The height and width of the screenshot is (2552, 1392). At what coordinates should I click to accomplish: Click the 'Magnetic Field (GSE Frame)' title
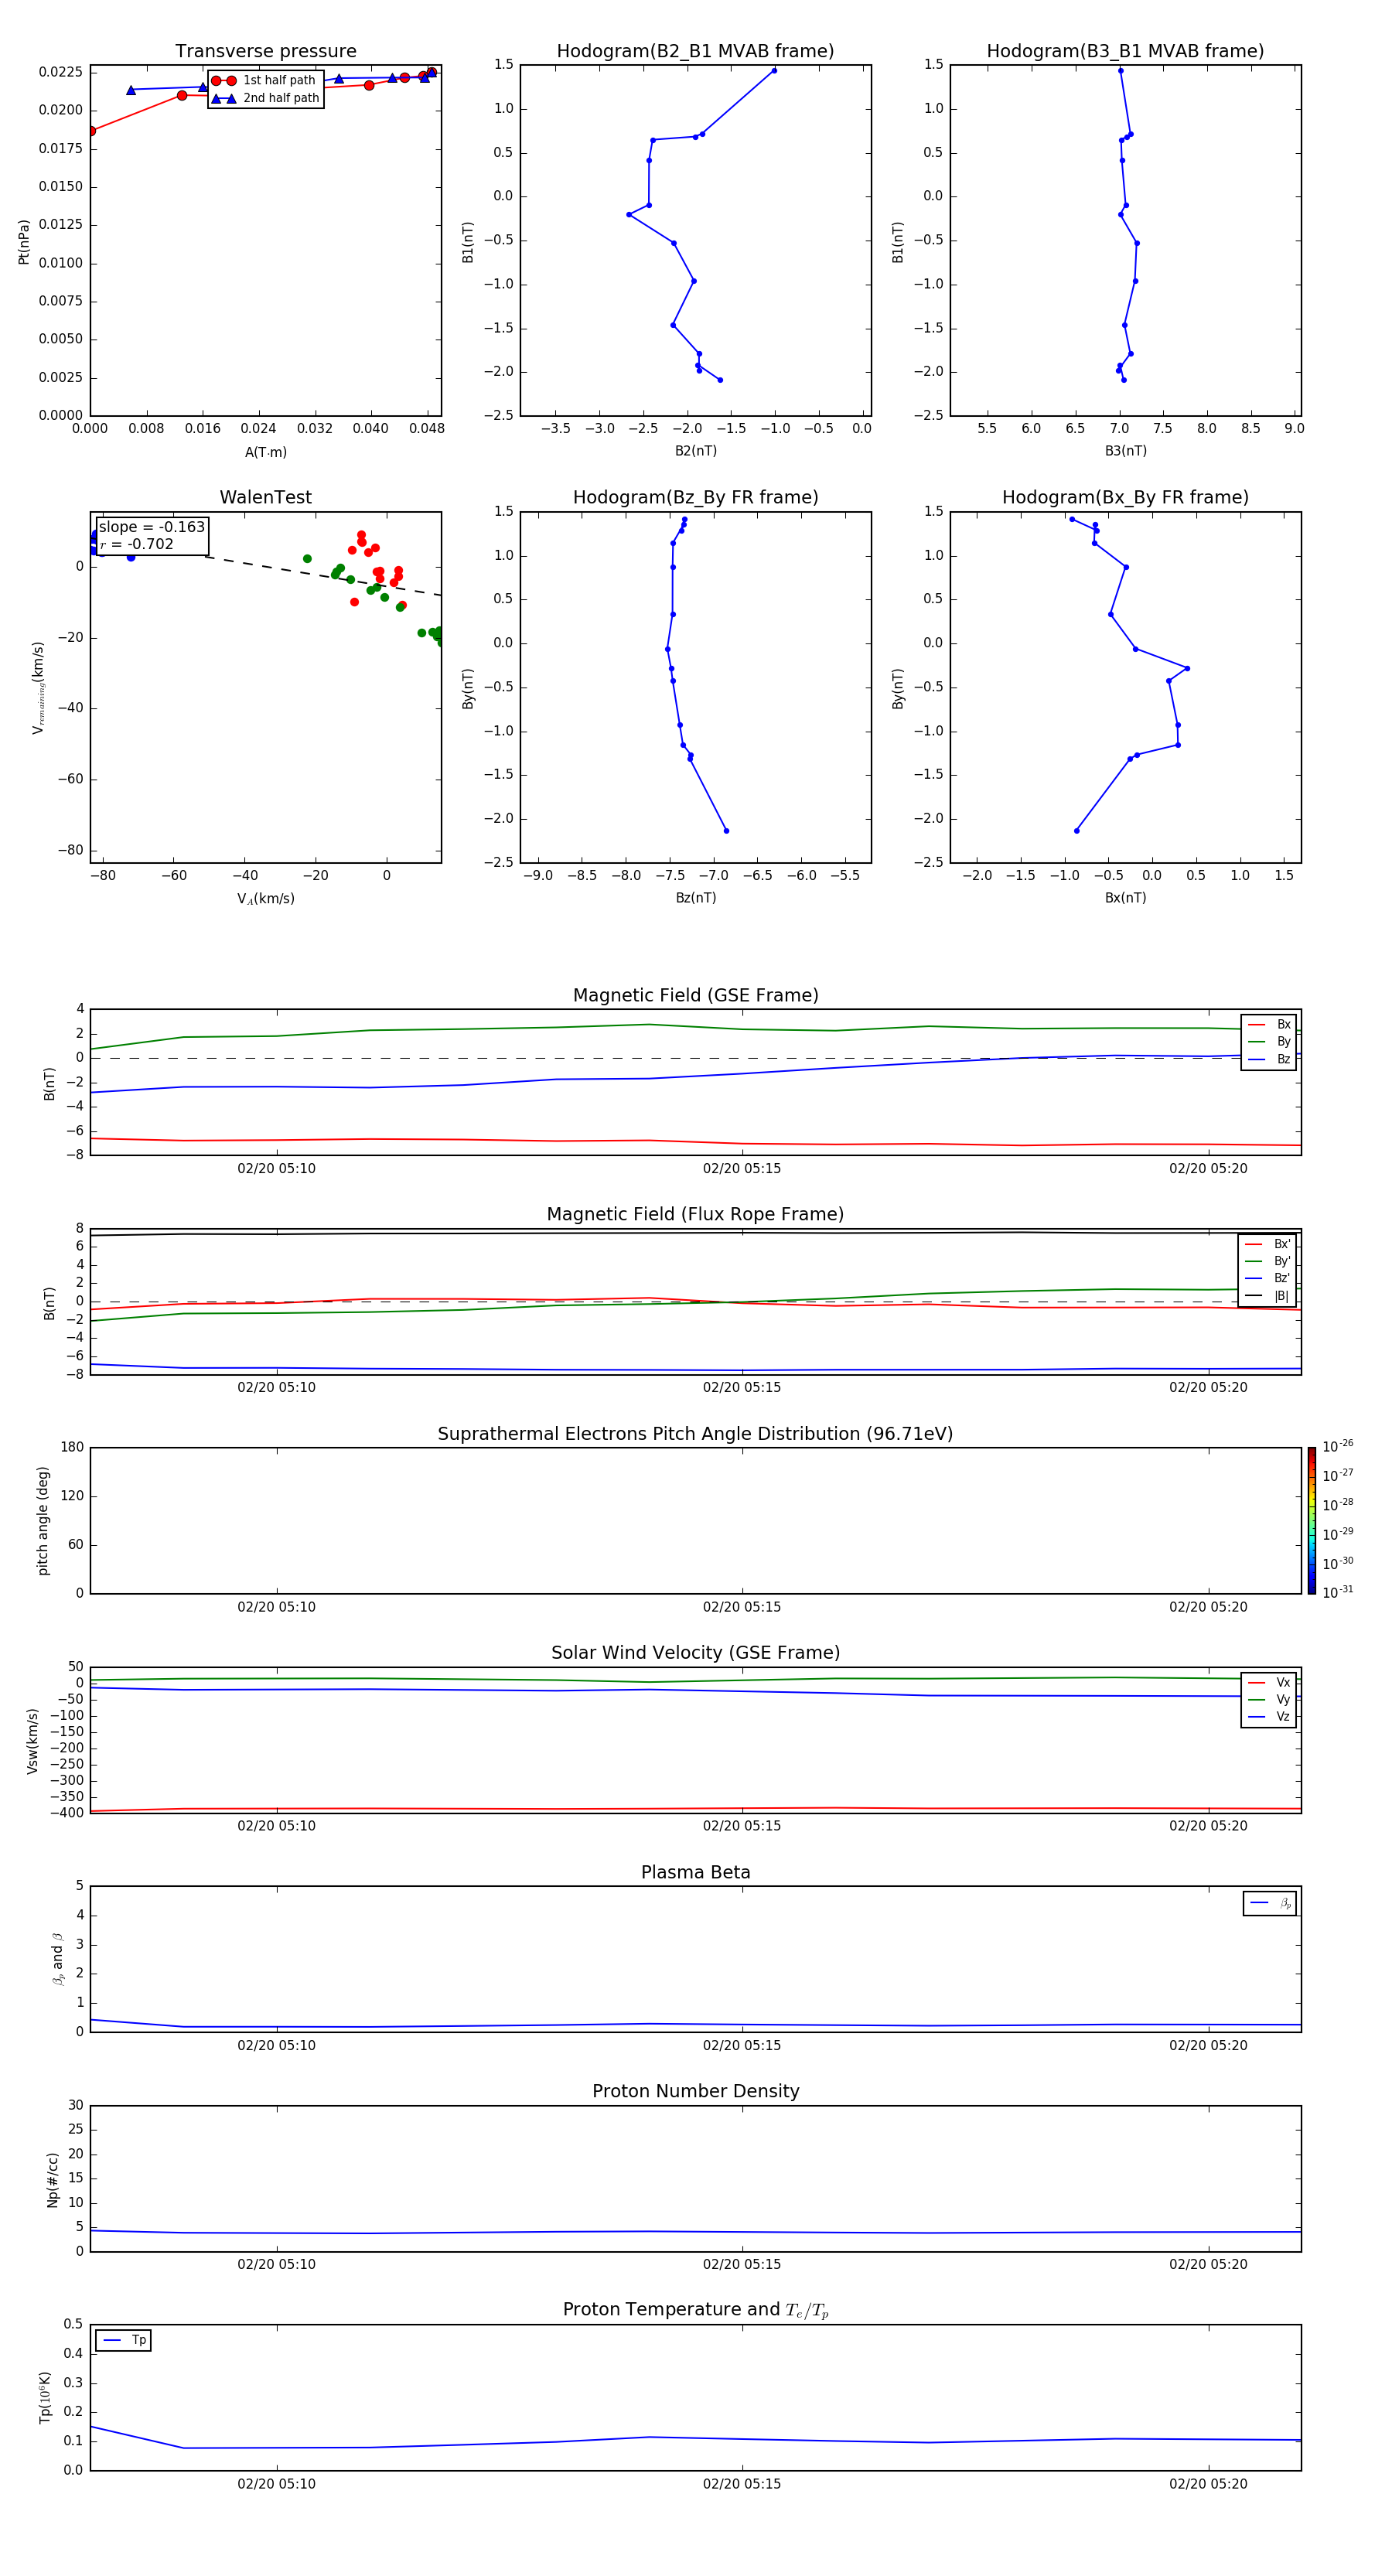(695, 995)
